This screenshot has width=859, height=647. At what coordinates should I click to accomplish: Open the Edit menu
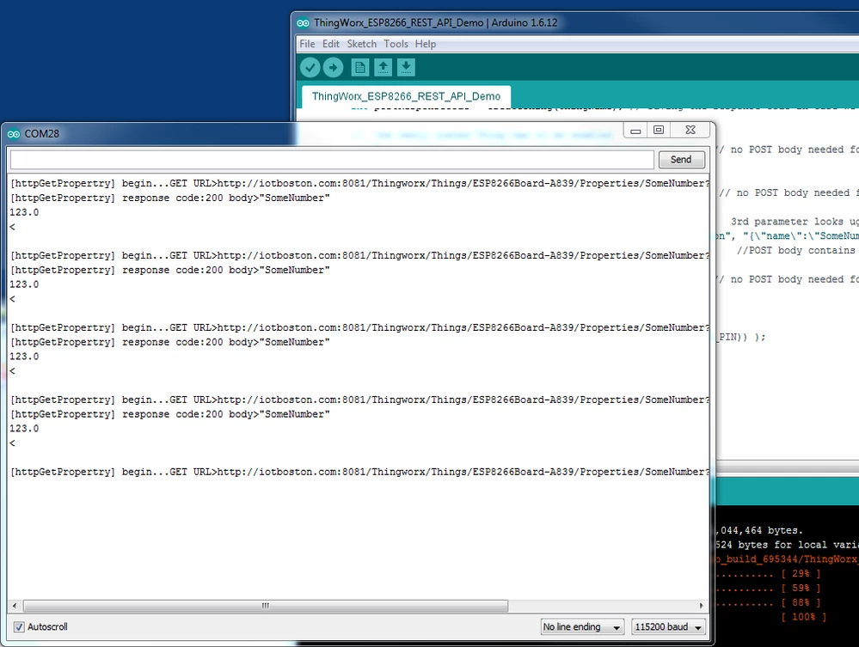pyautogui.click(x=331, y=44)
